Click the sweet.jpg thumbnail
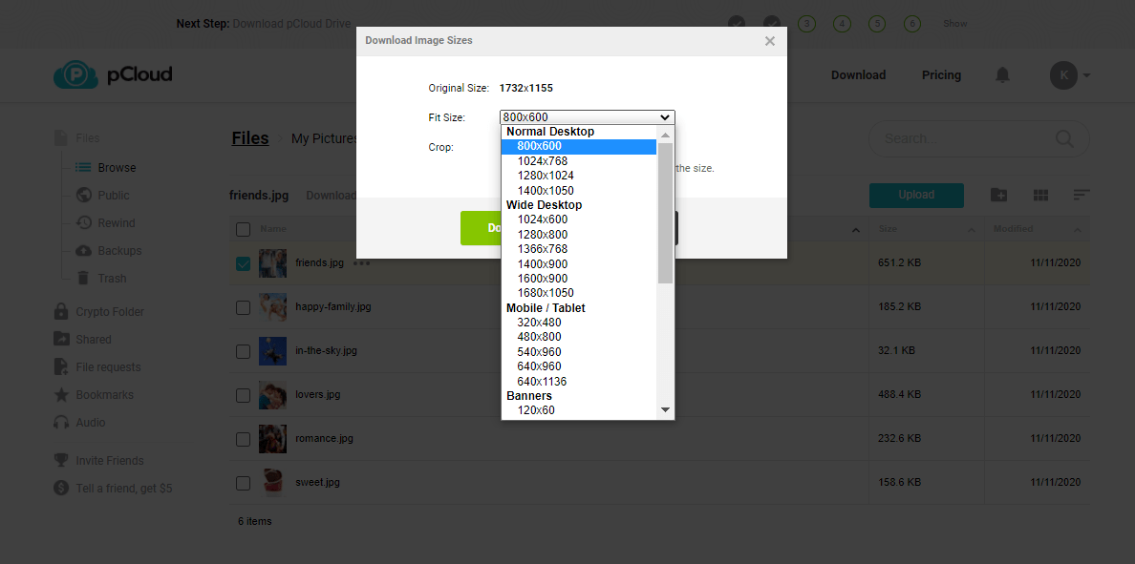Image resolution: width=1135 pixels, height=564 pixels. pos(273,482)
